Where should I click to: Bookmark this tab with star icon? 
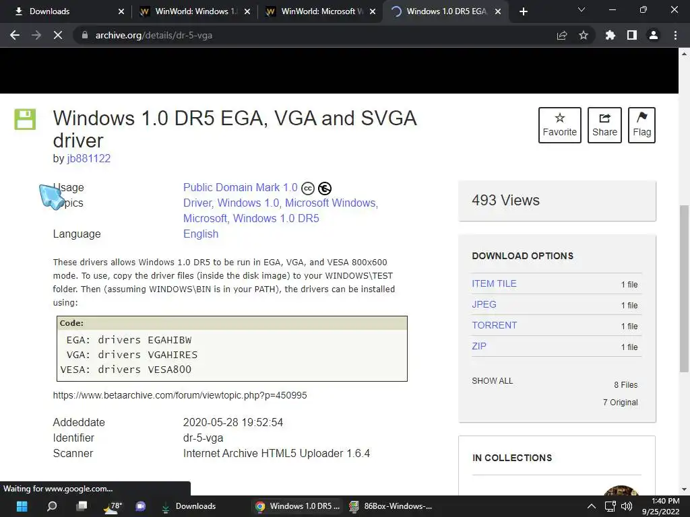tap(584, 35)
